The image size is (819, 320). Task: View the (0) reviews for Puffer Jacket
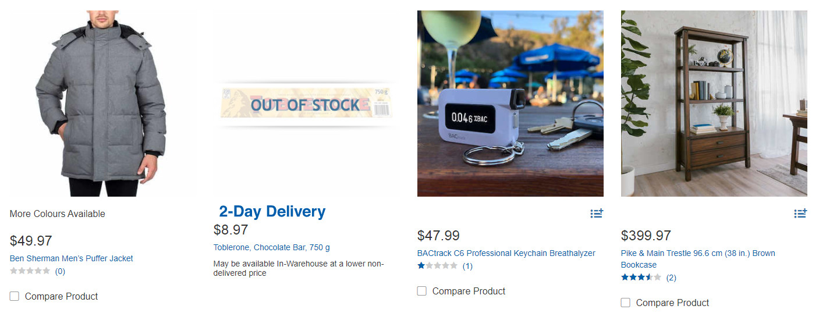(60, 271)
